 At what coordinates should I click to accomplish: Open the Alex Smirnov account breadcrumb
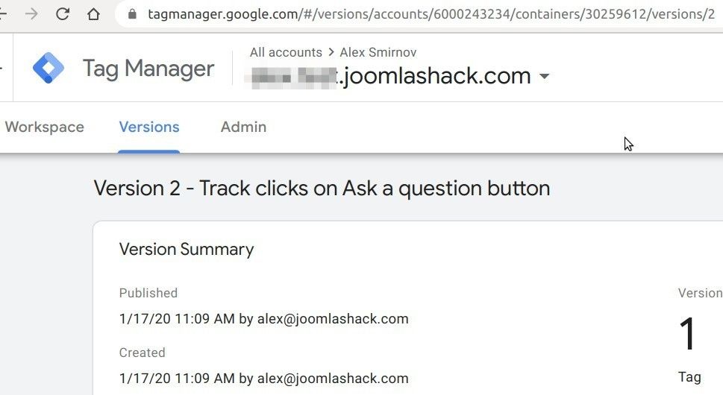click(x=378, y=52)
